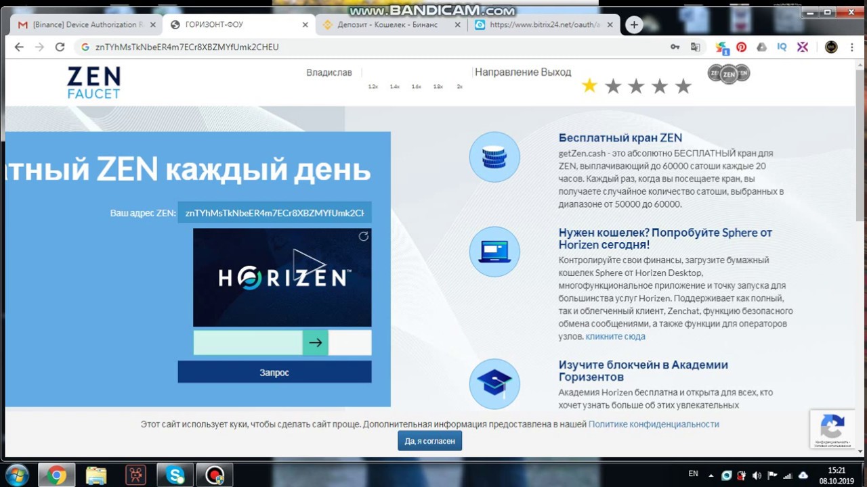Click the stacked coins free faucet icon
Image resolution: width=867 pixels, height=487 pixels.
(x=494, y=157)
